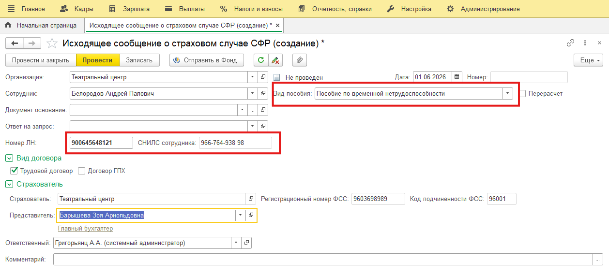Click Регистрационный номер ФСС field
Screen dimensions: 609x275
pos(378,199)
